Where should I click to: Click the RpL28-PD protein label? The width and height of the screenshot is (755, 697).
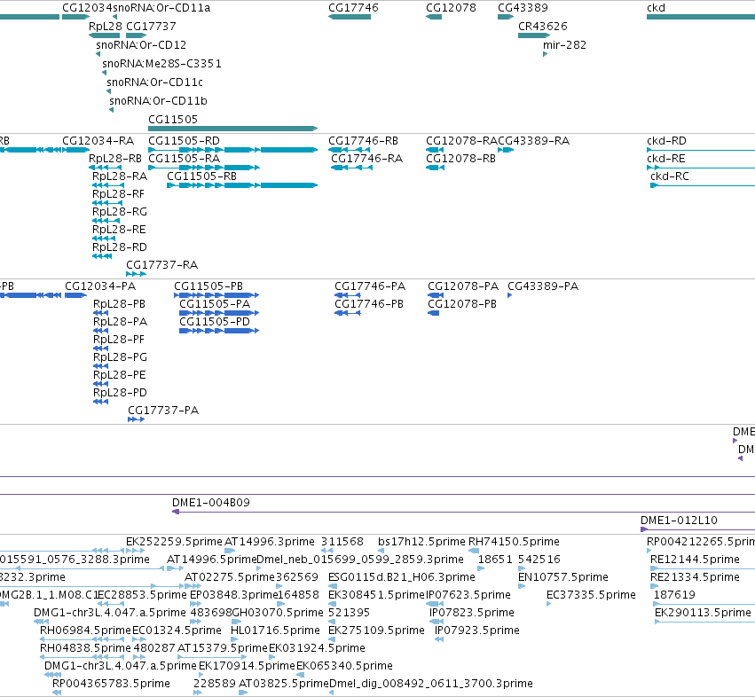[121, 393]
